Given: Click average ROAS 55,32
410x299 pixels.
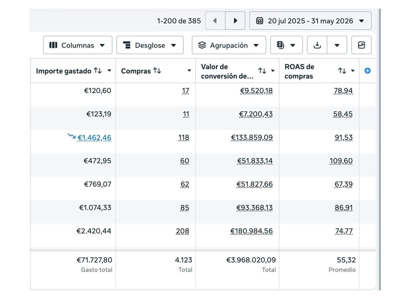Looking at the screenshot, I should (x=346, y=260).
